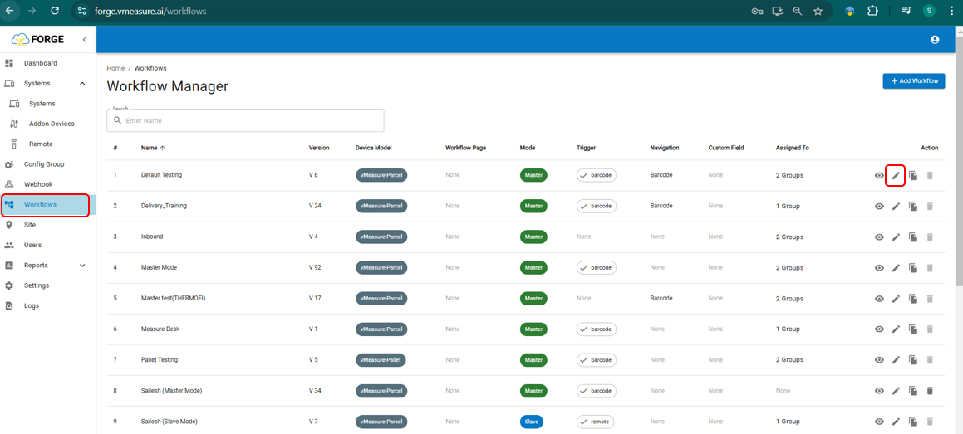Click the Forge logo
This screenshot has height=434, width=963.
tap(37, 40)
